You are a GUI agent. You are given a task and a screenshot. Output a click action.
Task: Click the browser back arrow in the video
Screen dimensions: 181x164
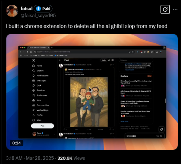click(x=20, y=52)
